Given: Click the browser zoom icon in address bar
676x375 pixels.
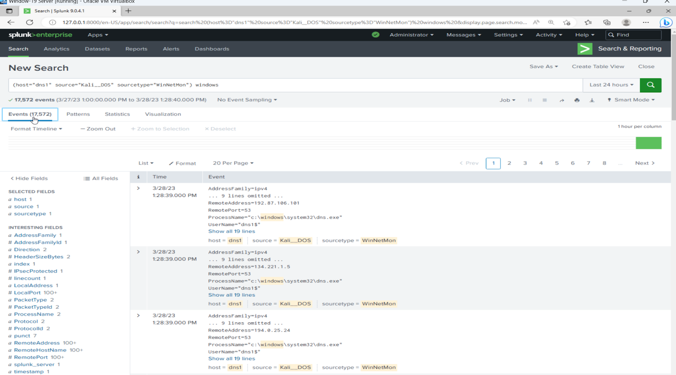Looking at the screenshot, I should (551, 22).
